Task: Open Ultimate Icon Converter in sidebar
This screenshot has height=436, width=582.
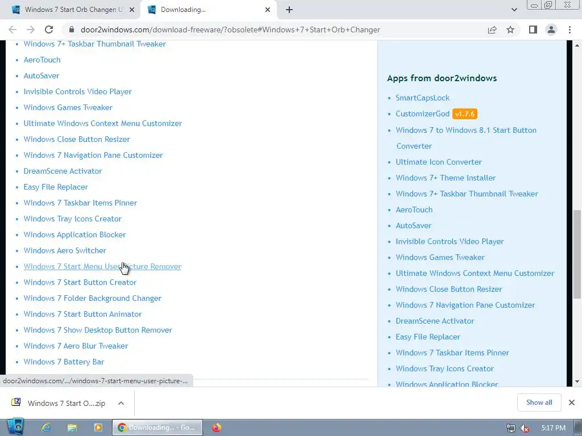Action: (x=438, y=162)
